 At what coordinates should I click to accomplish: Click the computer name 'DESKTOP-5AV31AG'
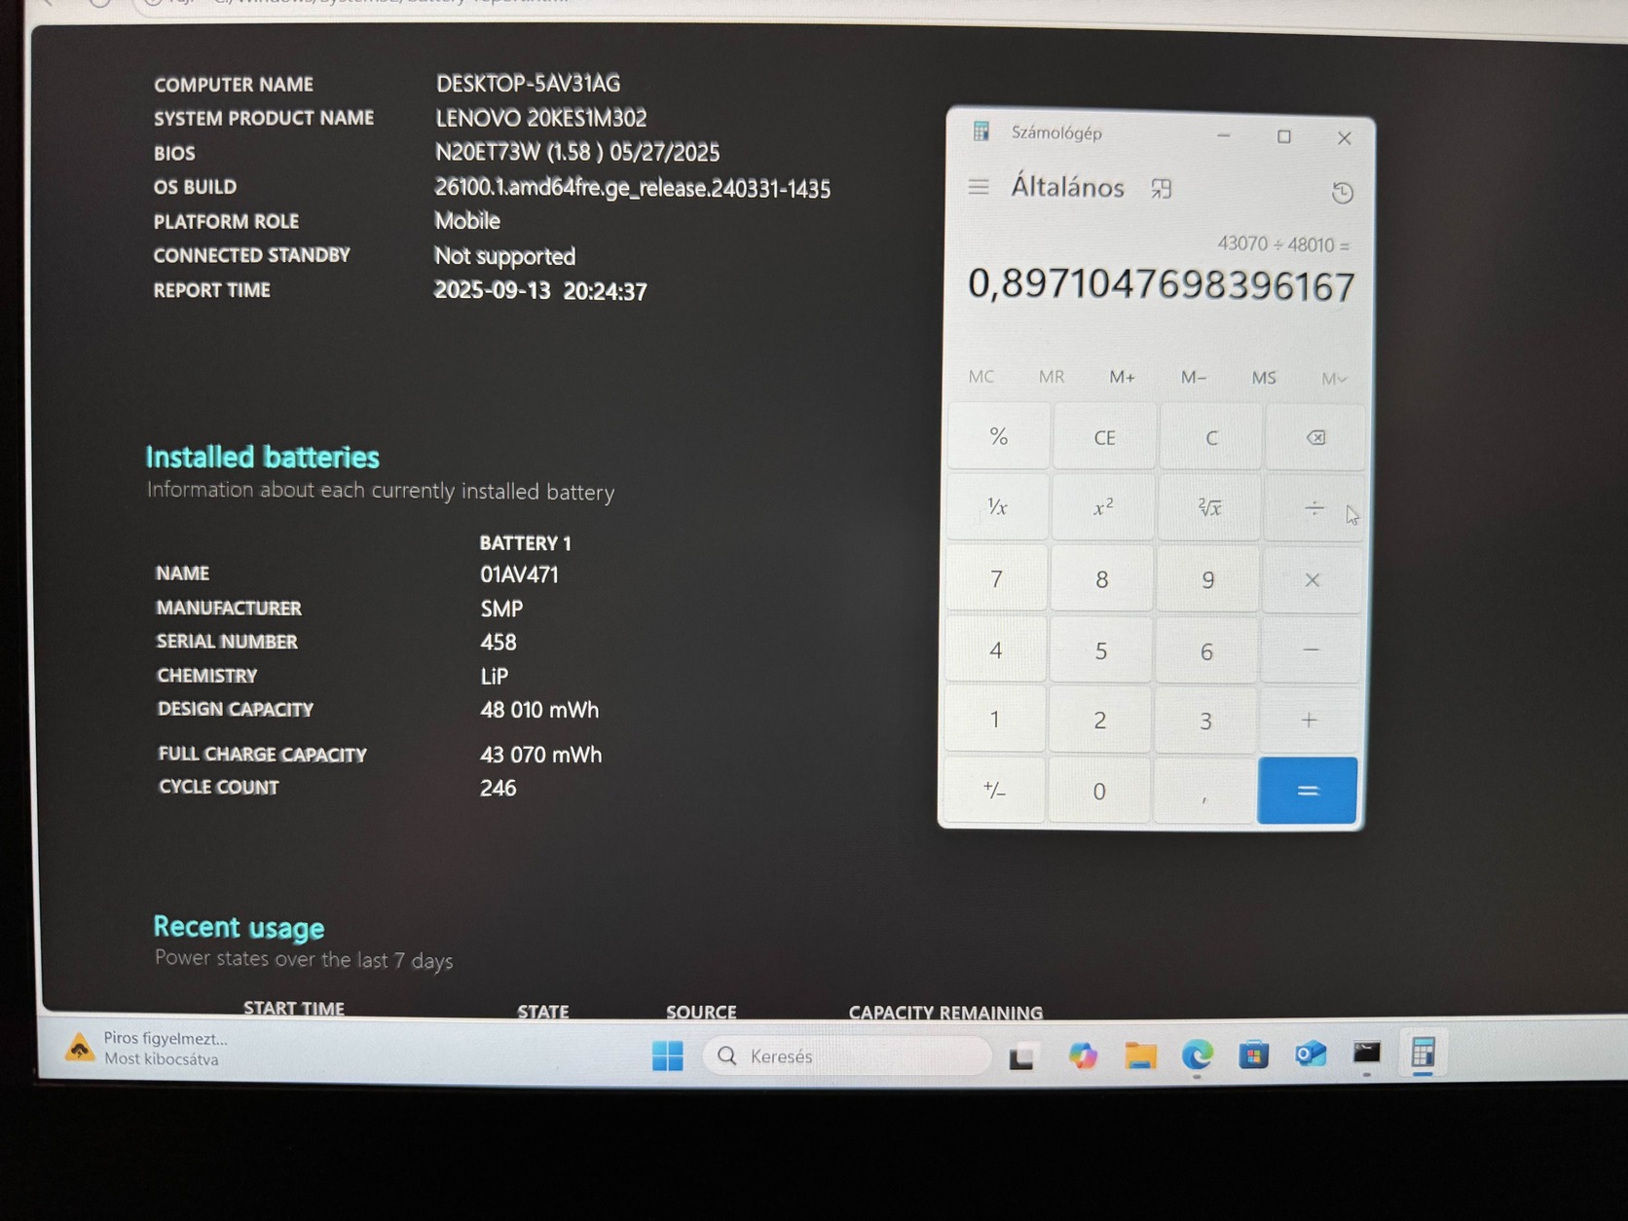pyautogui.click(x=528, y=84)
